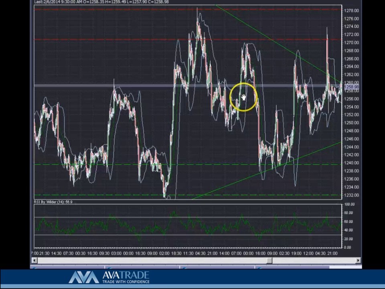385x289 pixels.
Task: Click the 03:00 time axis label
Action: click(116, 253)
